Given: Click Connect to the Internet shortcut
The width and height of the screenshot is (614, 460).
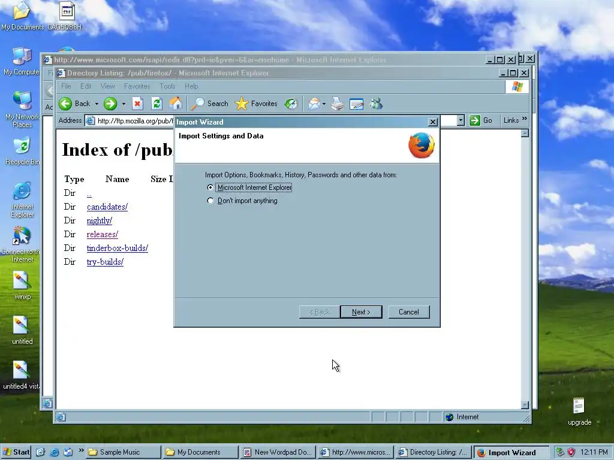Looking at the screenshot, I should tap(22, 244).
